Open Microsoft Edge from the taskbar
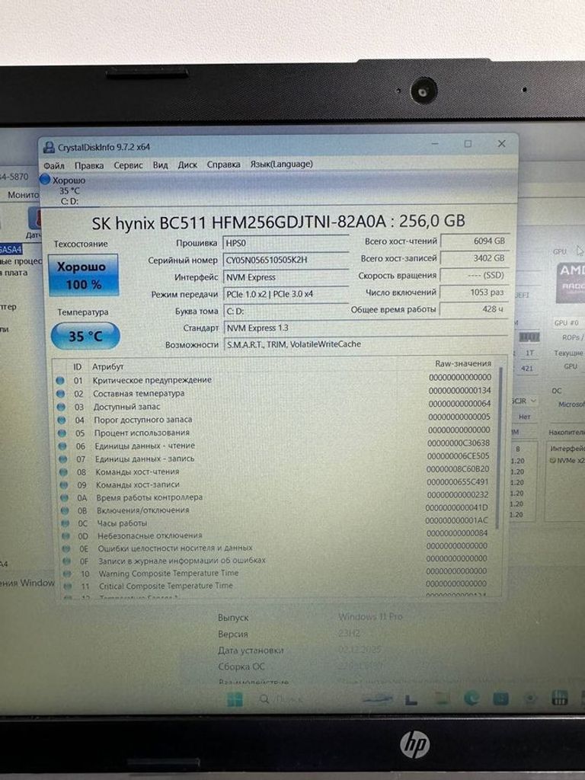Image resolution: width=585 pixels, height=780 pixels. 472,698
